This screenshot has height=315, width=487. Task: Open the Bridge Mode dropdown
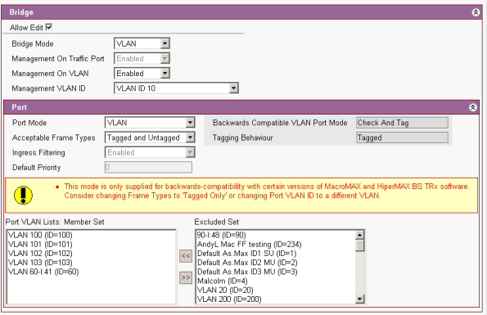coord(142,43)
